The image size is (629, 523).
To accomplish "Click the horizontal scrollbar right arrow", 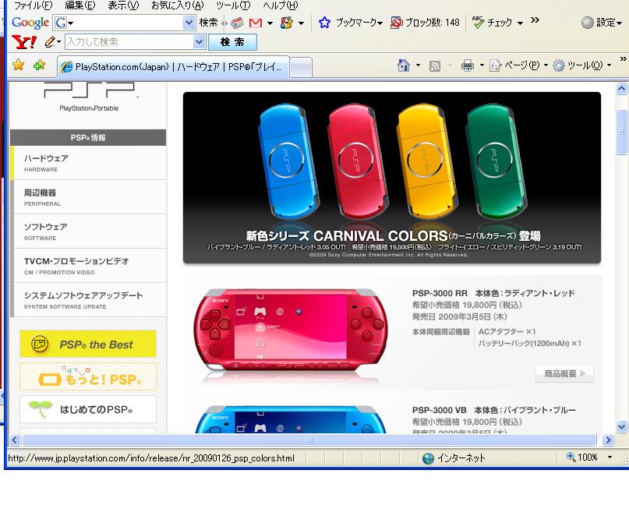I will point(608,440).
